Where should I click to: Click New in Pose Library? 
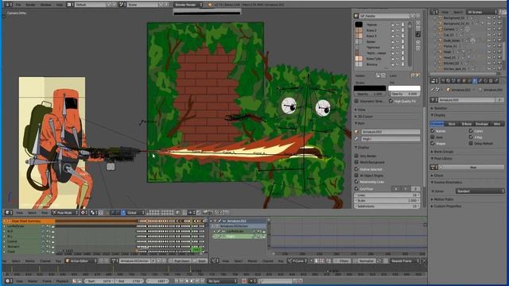(x=472, y=168)
